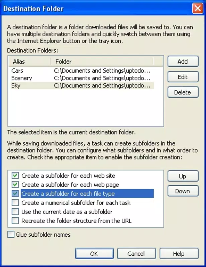
Task: Close the Destination Folder window
Action: (x=197, y=8)
